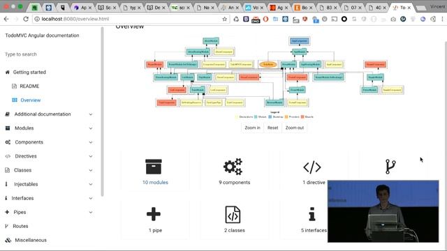Open the Miscellaneous menu entry
The image size is (447, 251).
click(31, 240)
